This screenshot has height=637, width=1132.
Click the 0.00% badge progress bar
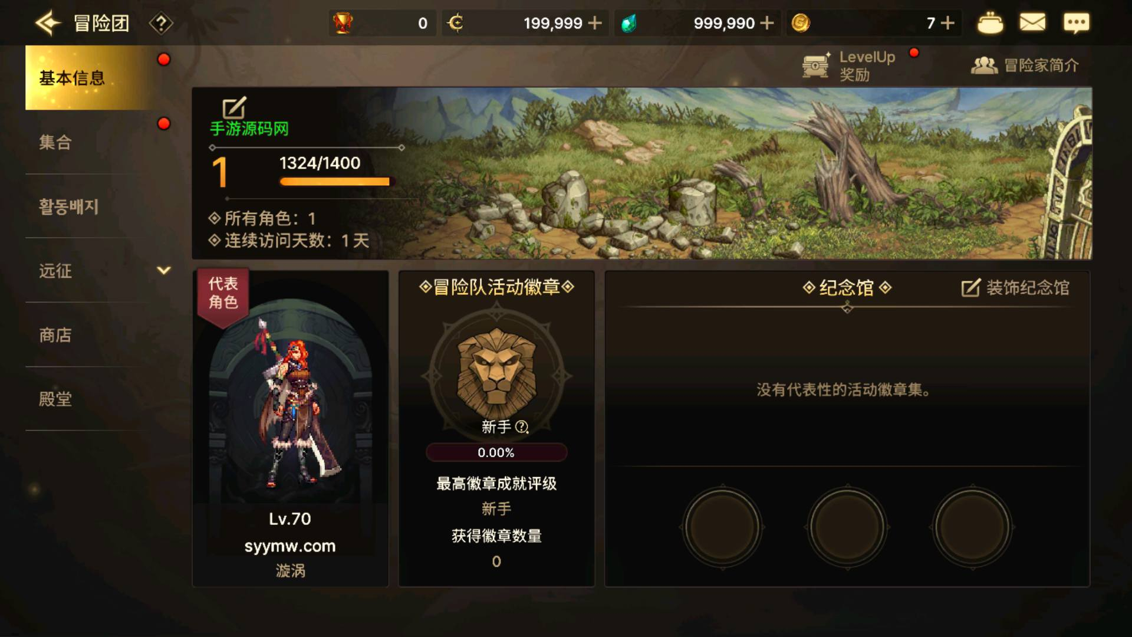coord(496,452)
